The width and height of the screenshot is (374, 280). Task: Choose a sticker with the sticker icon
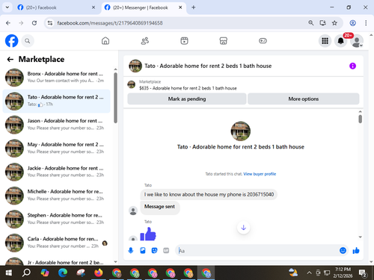[x=154, y=250]
